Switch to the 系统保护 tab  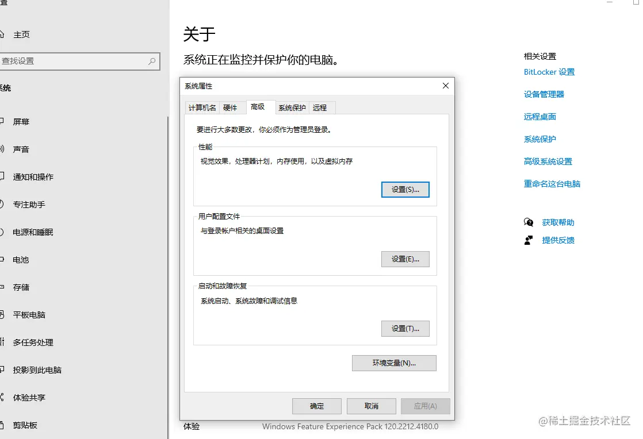tap(292, 107)
